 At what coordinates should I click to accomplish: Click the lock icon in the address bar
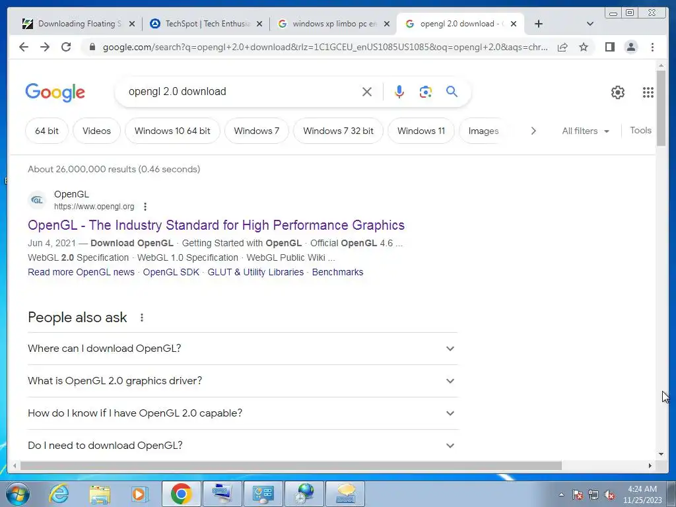pyautogui.click(x=92, y=47)
